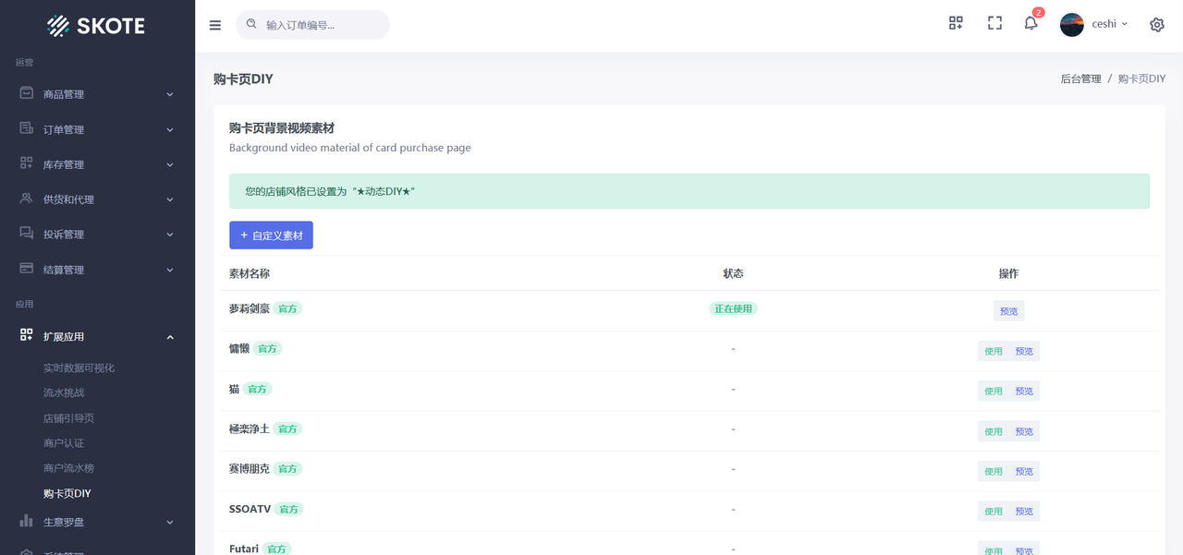Click the 状态 column header
Image resolution: width=1183 pixels, height=555 pixels.
point(733,273)
